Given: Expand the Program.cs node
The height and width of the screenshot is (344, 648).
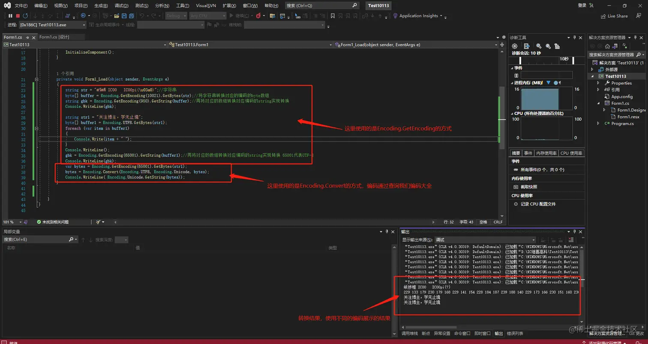Looking at the screenshot, I should 598,123.
